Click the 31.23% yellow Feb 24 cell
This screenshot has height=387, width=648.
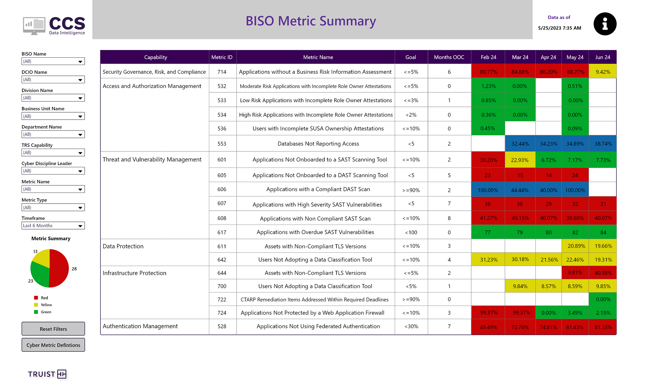tap(488, 260)
